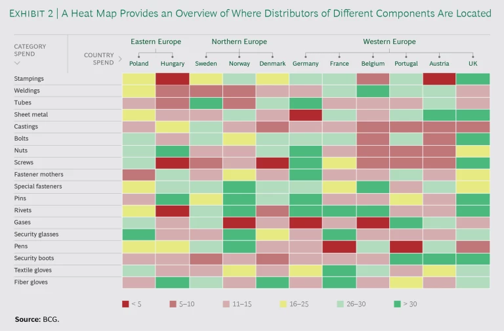Select the Northern Europe region header
This screenshot has height=331, width=504.
pyautogui.click(x=239, y=42)
